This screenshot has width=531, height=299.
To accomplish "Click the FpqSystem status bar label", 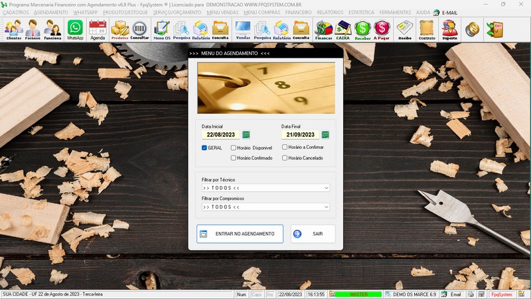I will (x=502, y=294).
